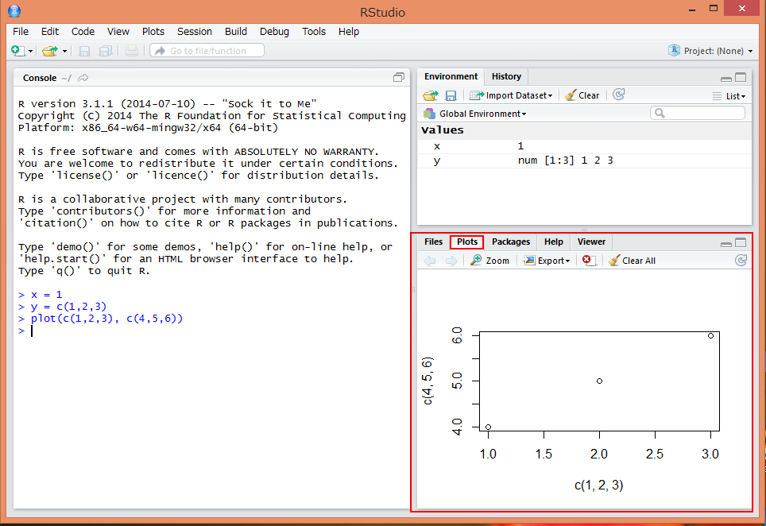Open the Debug menu
This screenshot has width=766, height=526.
pyautogui.click(x=275, y=31)
